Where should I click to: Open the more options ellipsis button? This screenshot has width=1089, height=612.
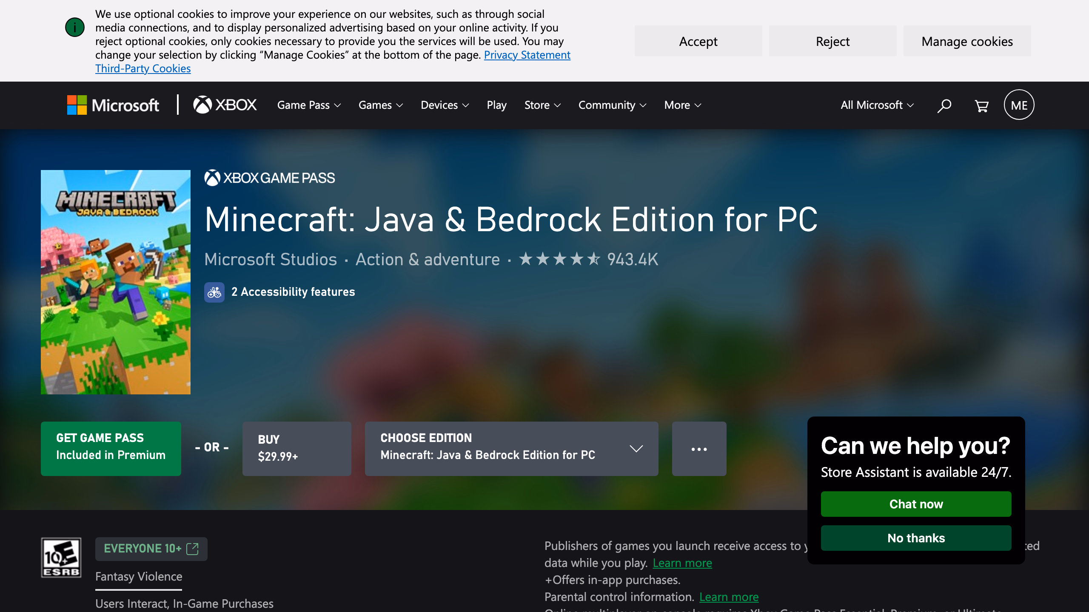tap(699, 449)
